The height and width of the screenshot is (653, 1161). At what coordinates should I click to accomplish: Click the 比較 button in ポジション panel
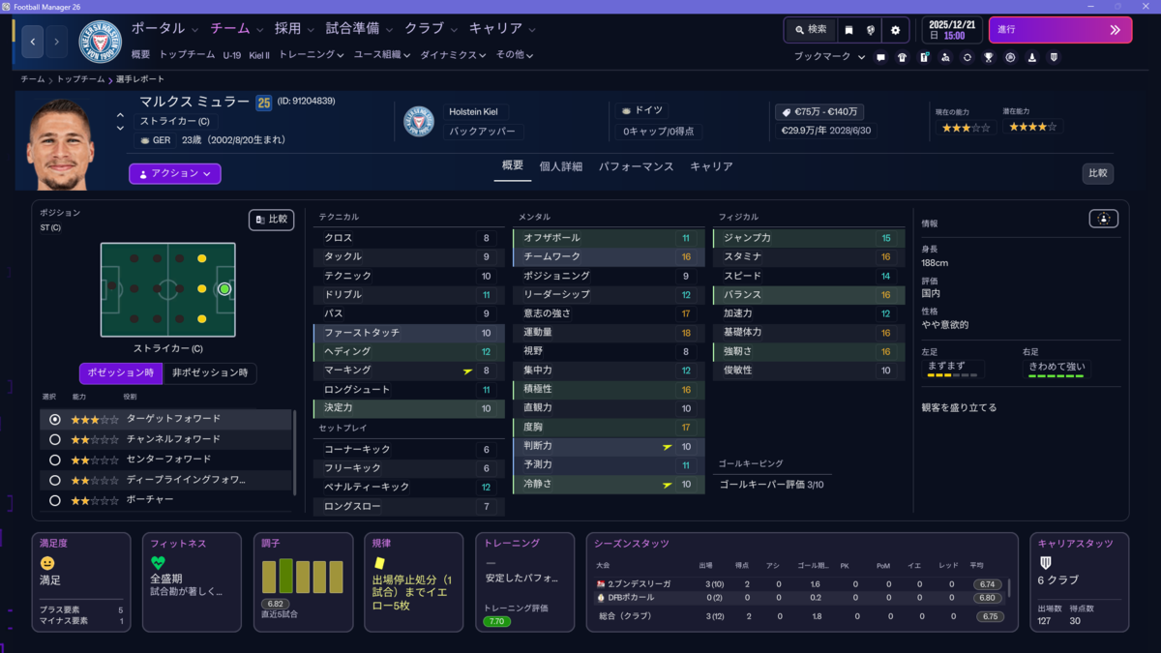pyautogui.click(x=271, y=220)
